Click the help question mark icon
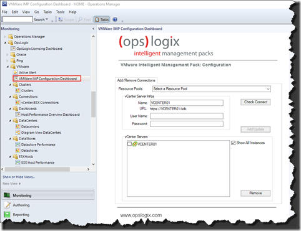301x231 pixels. [115, 19]
